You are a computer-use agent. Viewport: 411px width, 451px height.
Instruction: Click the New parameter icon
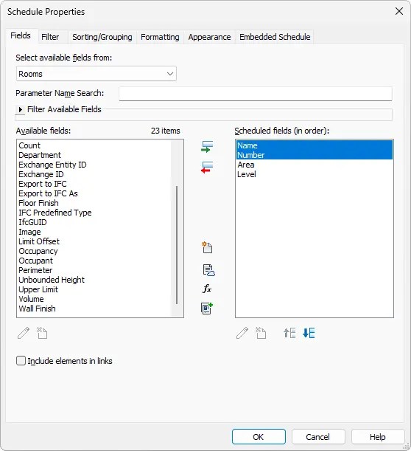[207, 247]
